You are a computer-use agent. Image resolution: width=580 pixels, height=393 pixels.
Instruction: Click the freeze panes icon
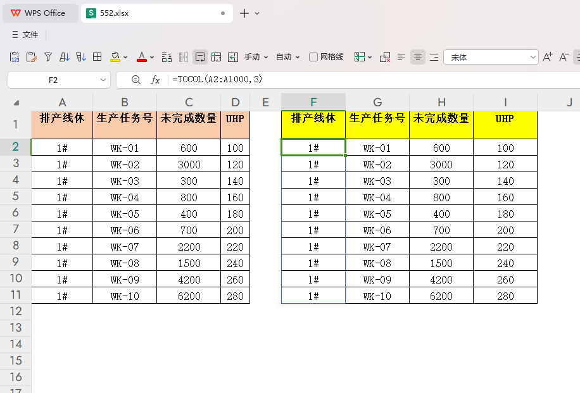(x=359, y=57)
